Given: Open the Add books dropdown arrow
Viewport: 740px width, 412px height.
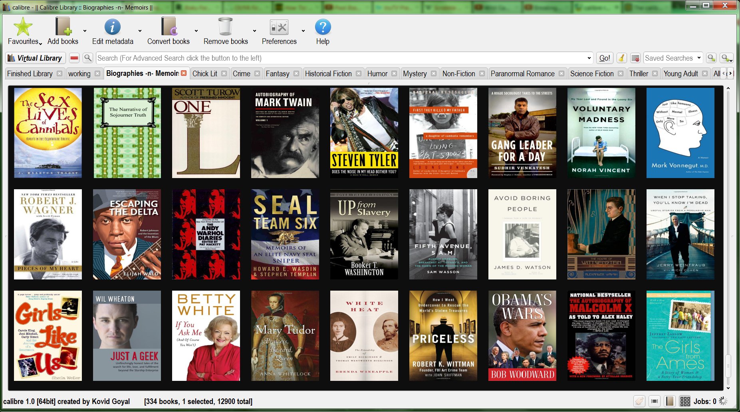Looking at the screenshot, I should pos(85,31).
